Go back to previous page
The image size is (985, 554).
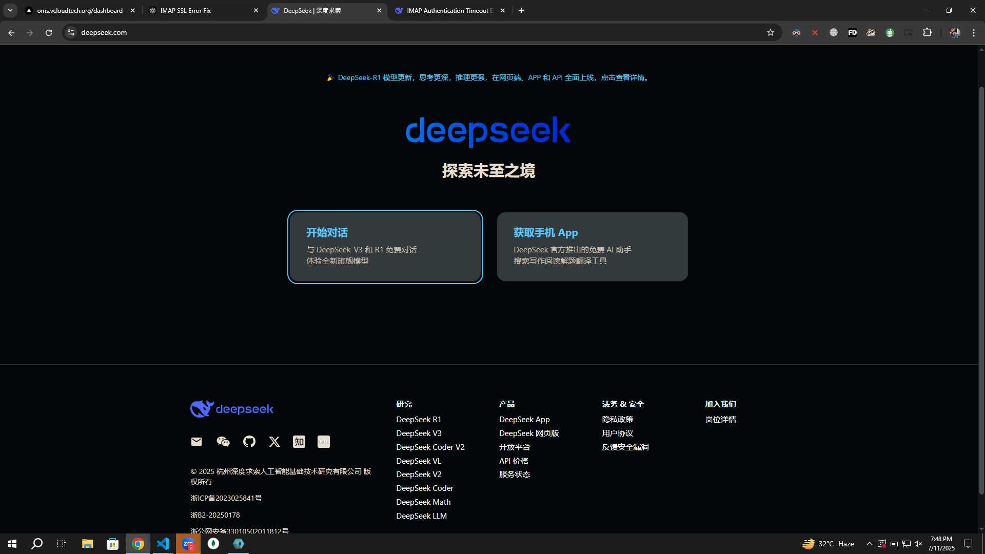point(11,32)
